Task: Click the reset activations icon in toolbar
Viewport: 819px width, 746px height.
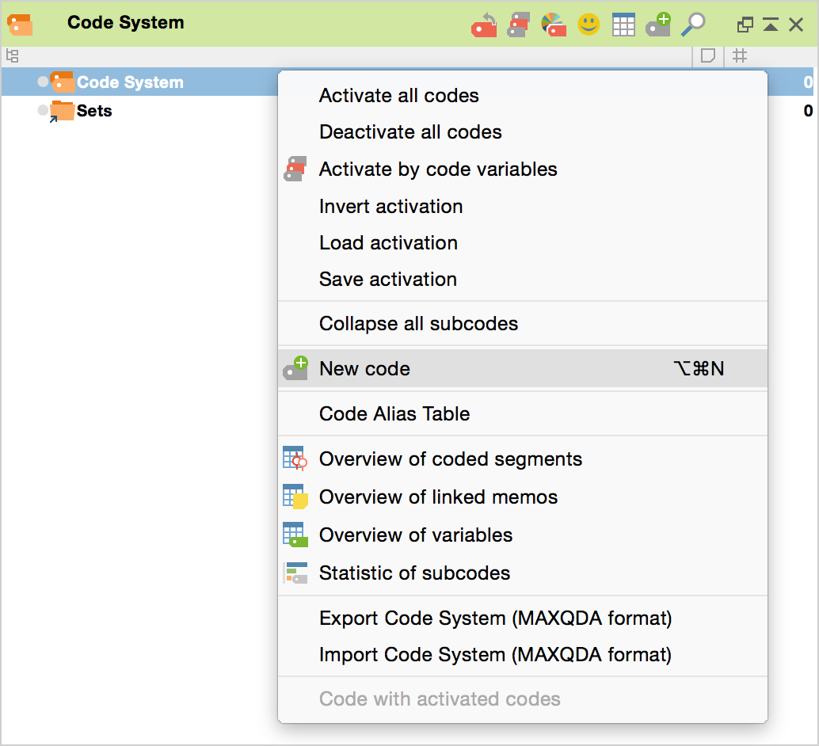Action: pos(484,25)
